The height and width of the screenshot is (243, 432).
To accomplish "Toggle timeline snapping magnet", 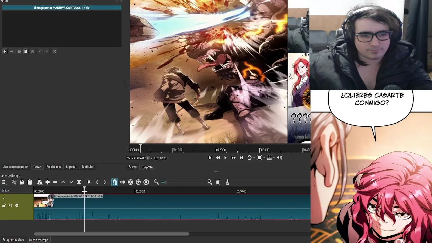I will 115,182.
